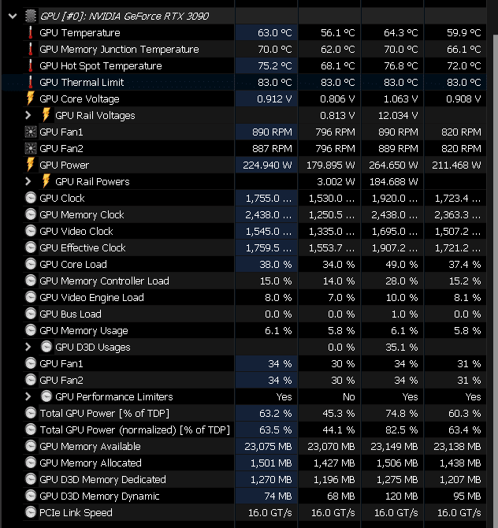This screenshot has width=498, height=528.
Task: Click the lightning bolt icon for GPU Power
Action: tap(30, 165)
